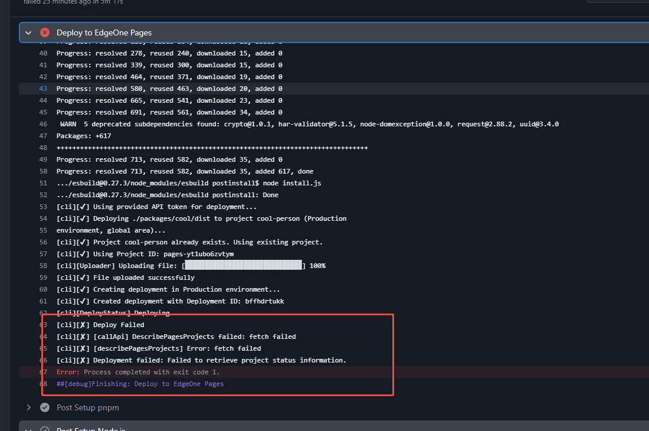Click line number 57 in log
This screenshot has width=649, height=431.
[43, 254]
